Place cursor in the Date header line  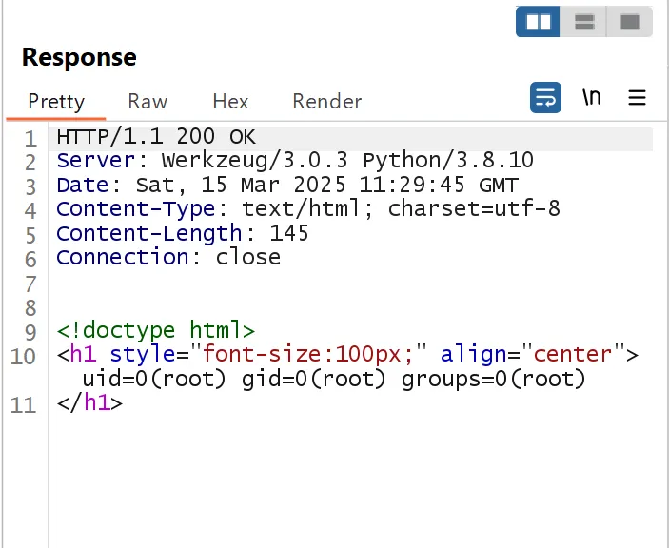coord(287,185)
